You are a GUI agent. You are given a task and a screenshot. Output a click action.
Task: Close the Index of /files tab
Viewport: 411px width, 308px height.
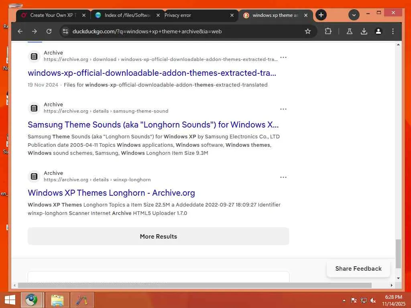pos(158,16)
